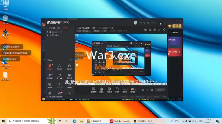This screenshot has width=222, height=124.
Task: Collapse the 工具箱 toolbox panel
Action: (x=71, y=60)
